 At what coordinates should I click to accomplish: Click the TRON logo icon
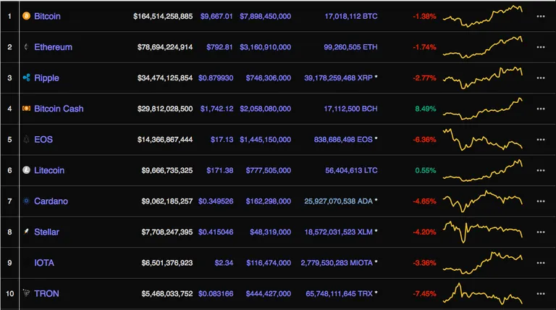click(x=26, y=293)
